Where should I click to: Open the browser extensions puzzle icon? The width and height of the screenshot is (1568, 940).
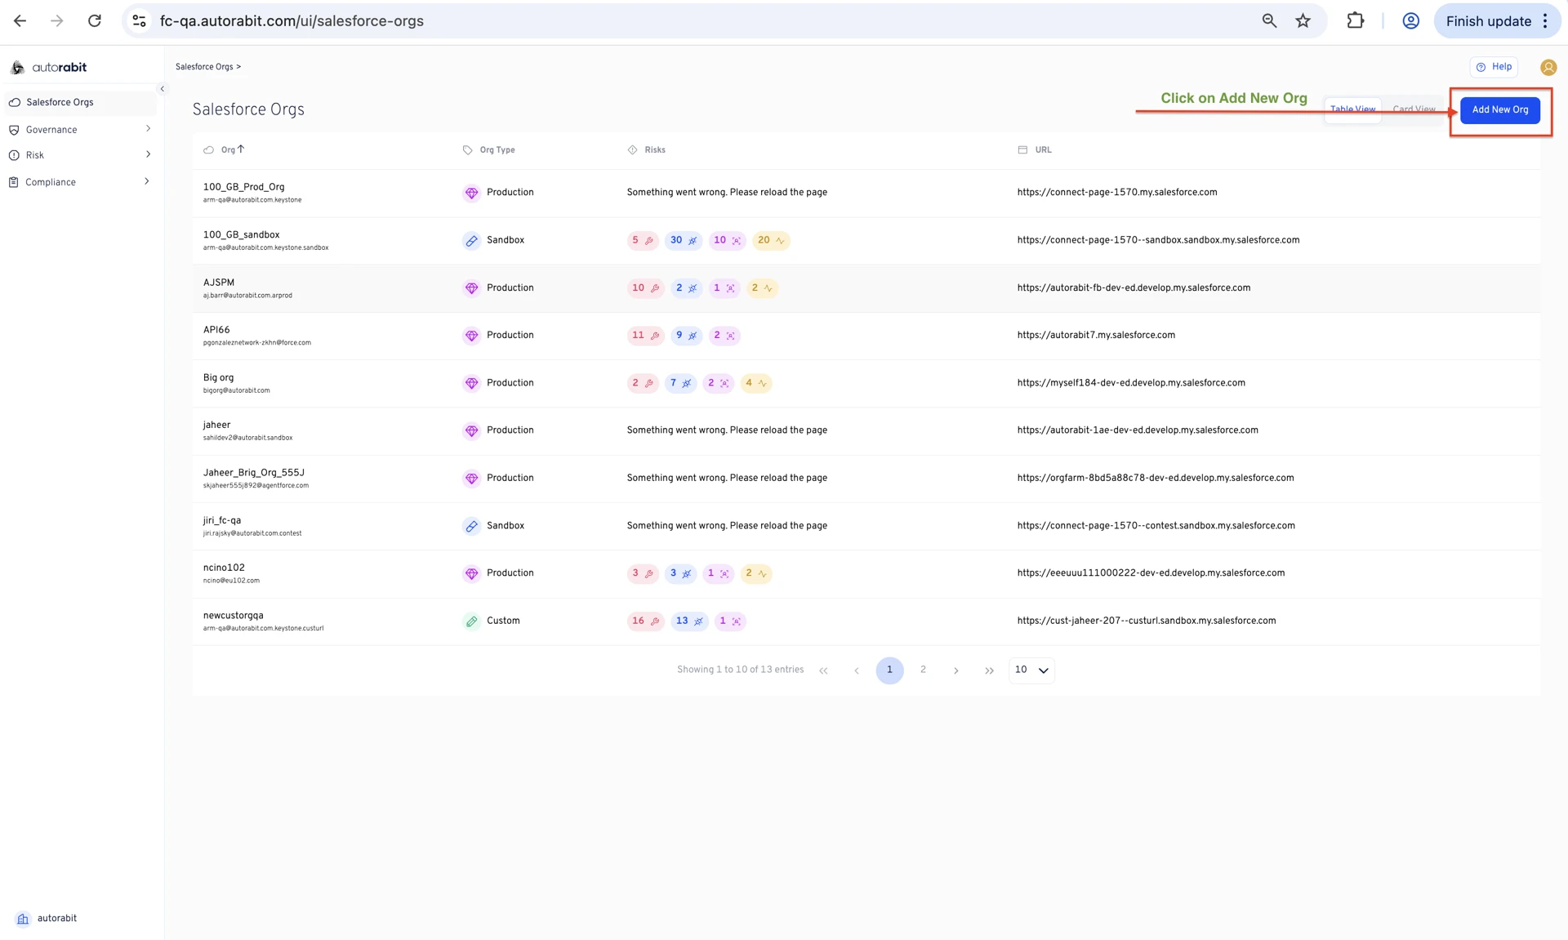point(1355,21)
